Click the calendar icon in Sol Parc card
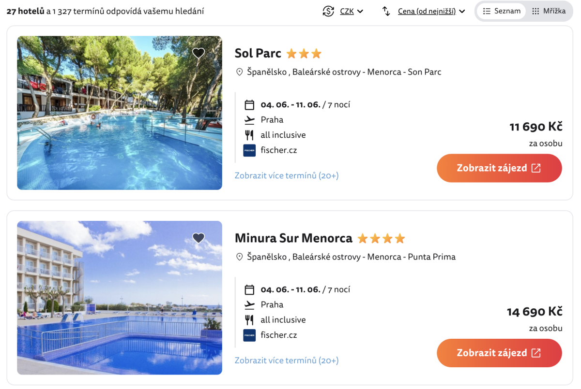This screenshot has width=581, height=389. pos(249,105)
